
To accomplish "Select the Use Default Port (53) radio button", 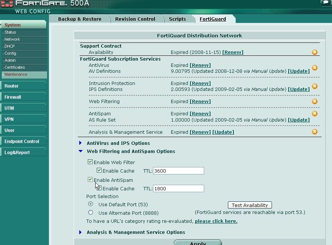I will 91,204.
